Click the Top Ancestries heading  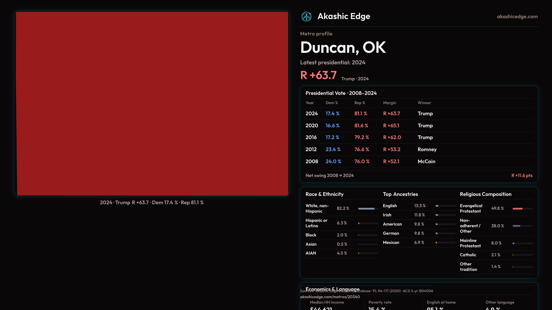400,194
